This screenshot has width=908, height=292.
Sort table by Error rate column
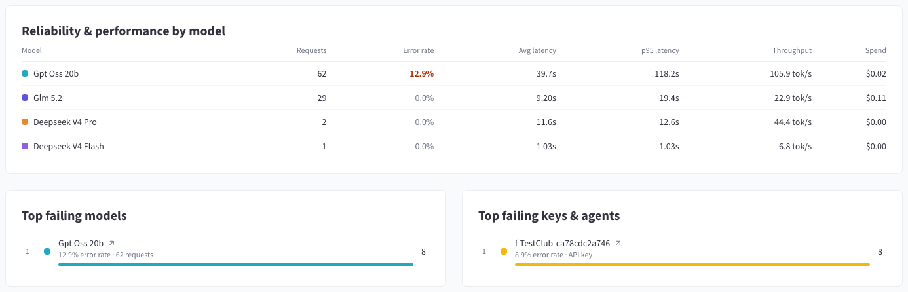[418, 50]
